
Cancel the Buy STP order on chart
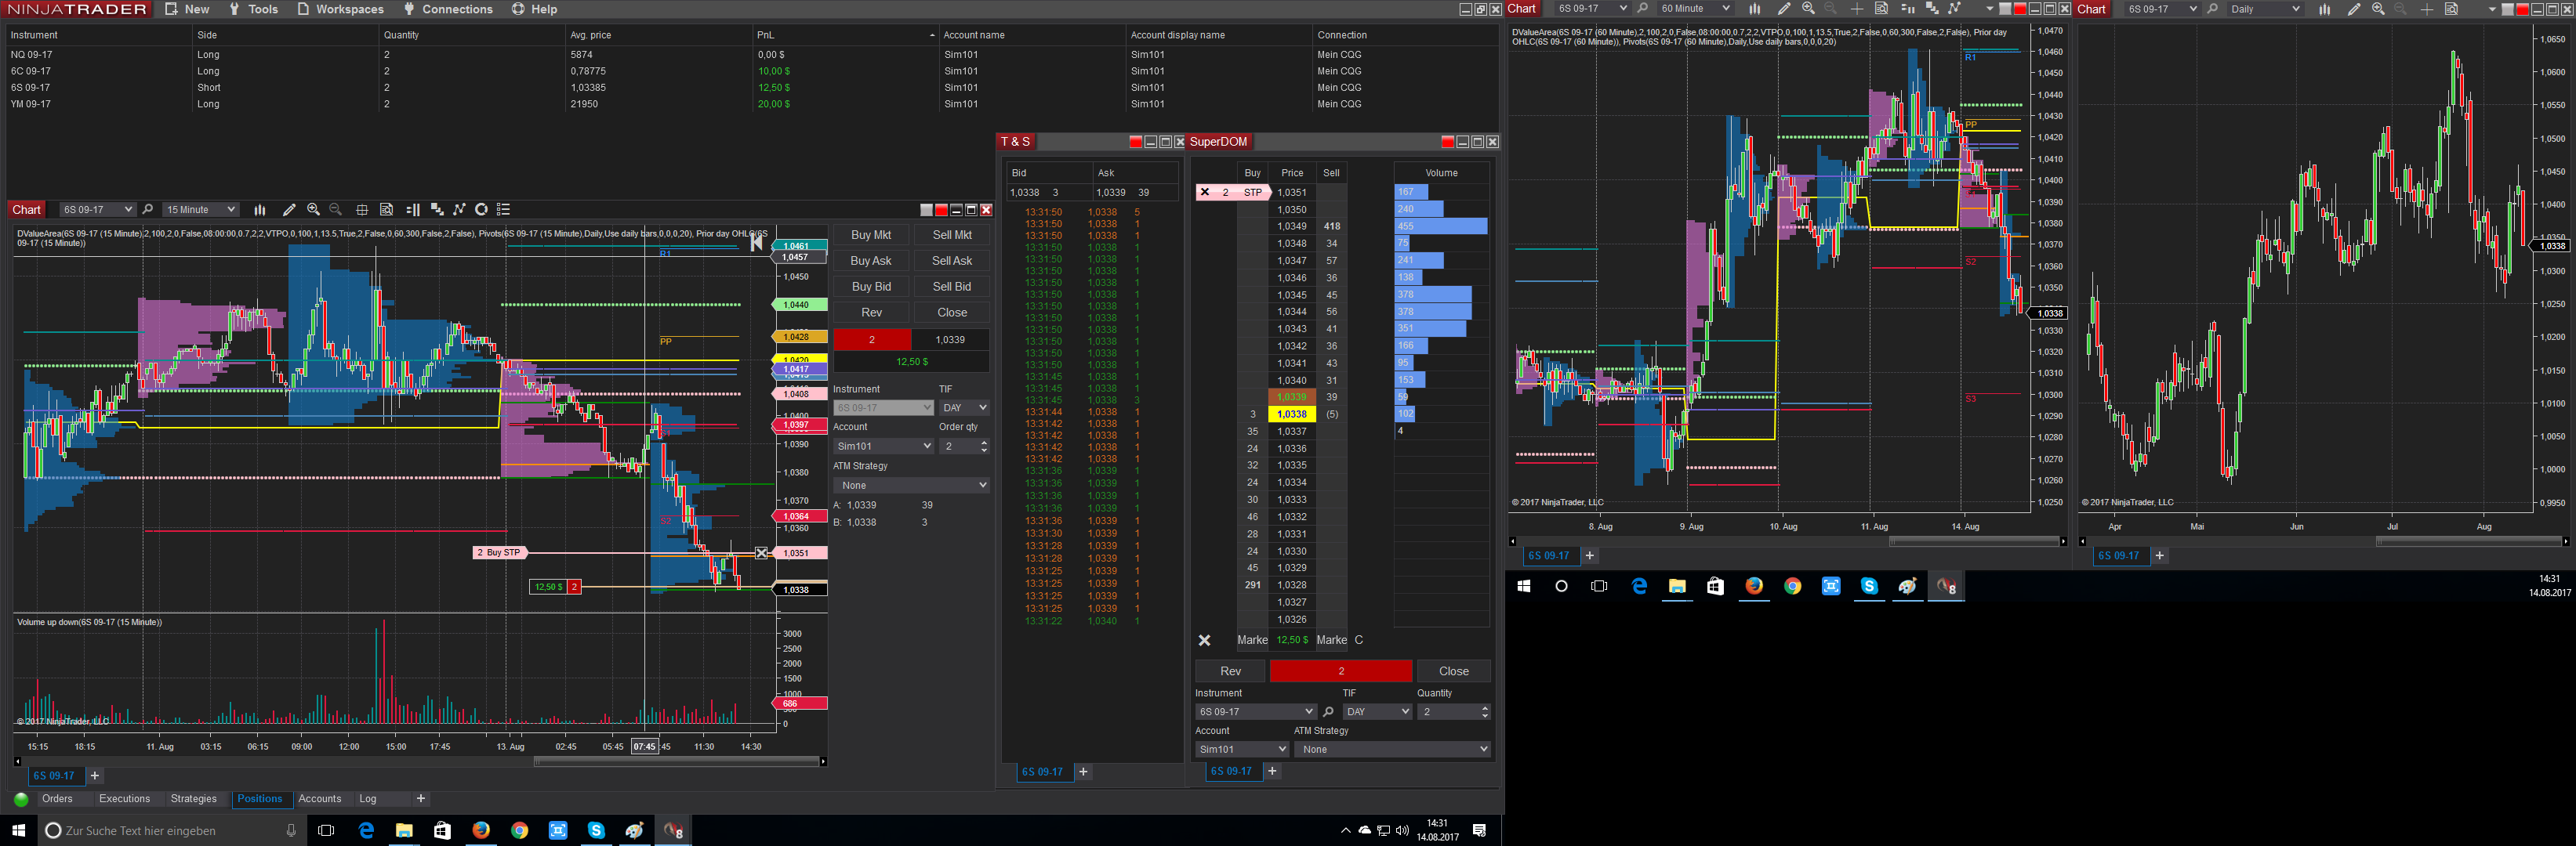point(762,552)
